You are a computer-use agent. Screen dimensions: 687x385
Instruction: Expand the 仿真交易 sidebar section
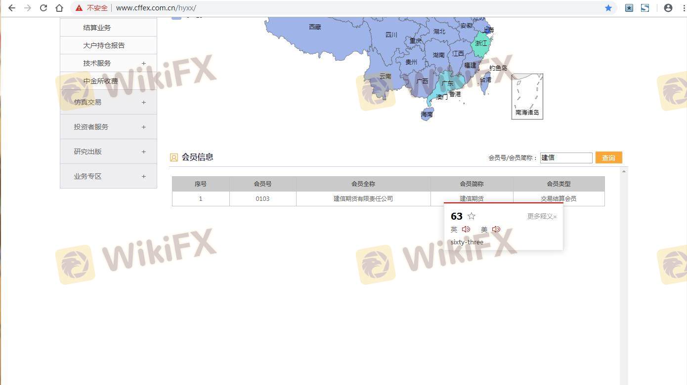143,102
